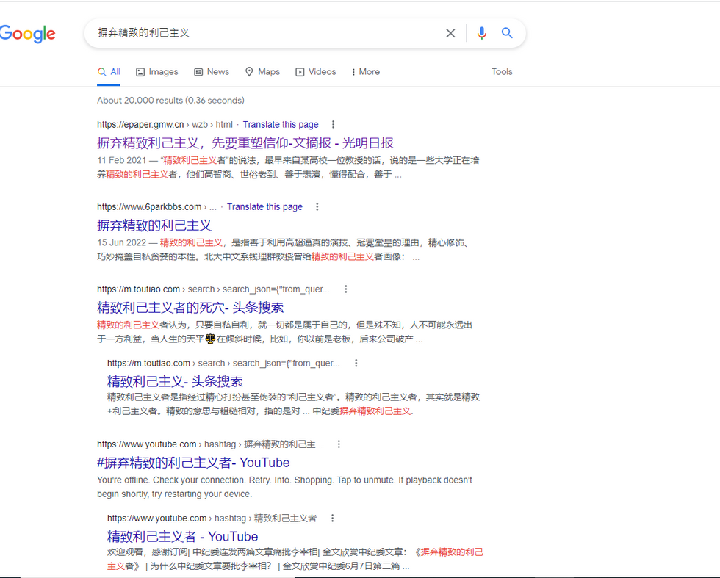Open 光明日报 文摘报 article result
The width and height of the screenshot is (720, 578).
click(x=245, y=142)
